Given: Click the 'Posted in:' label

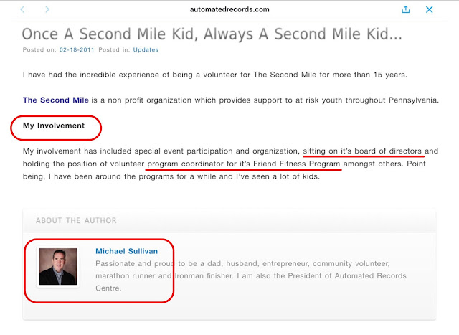Looking at the screenshot, I should pos(115,50).
